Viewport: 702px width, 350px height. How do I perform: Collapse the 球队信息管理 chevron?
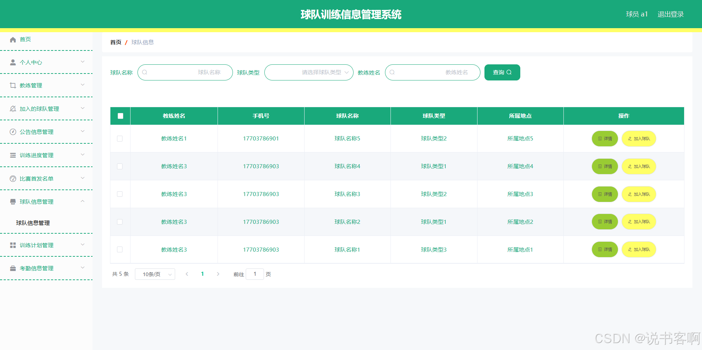[x=83, y=201]
